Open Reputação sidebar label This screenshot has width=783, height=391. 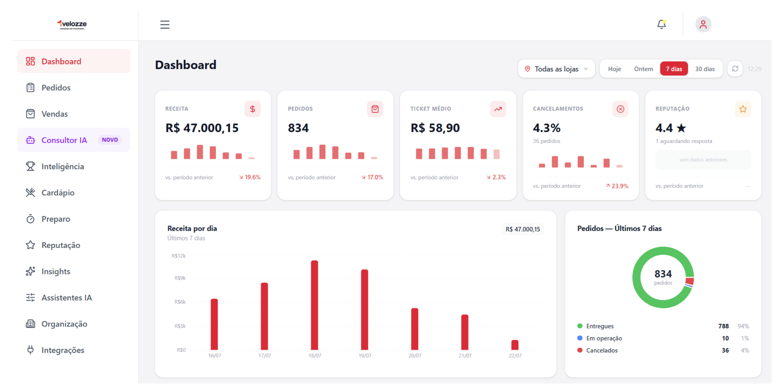click(61, 245)
